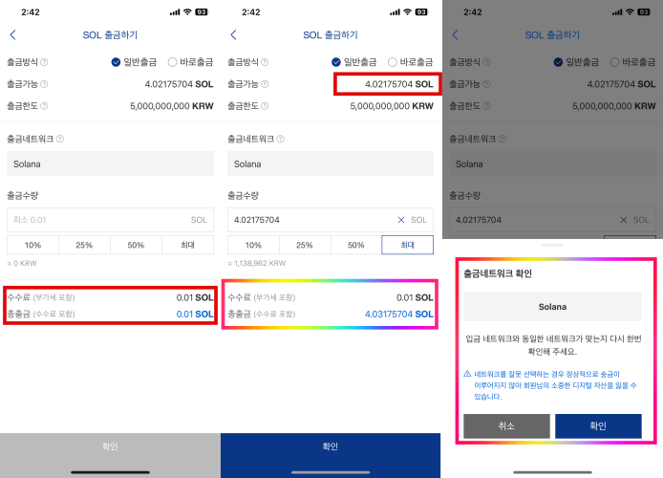Image resolution: width=663 pixels, height=478 pixels.
Task: Tap blue 확인 bar on middle screen
Action: click(x=331, y=446)
